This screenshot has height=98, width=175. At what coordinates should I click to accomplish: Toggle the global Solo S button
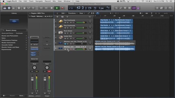(67, 17)
